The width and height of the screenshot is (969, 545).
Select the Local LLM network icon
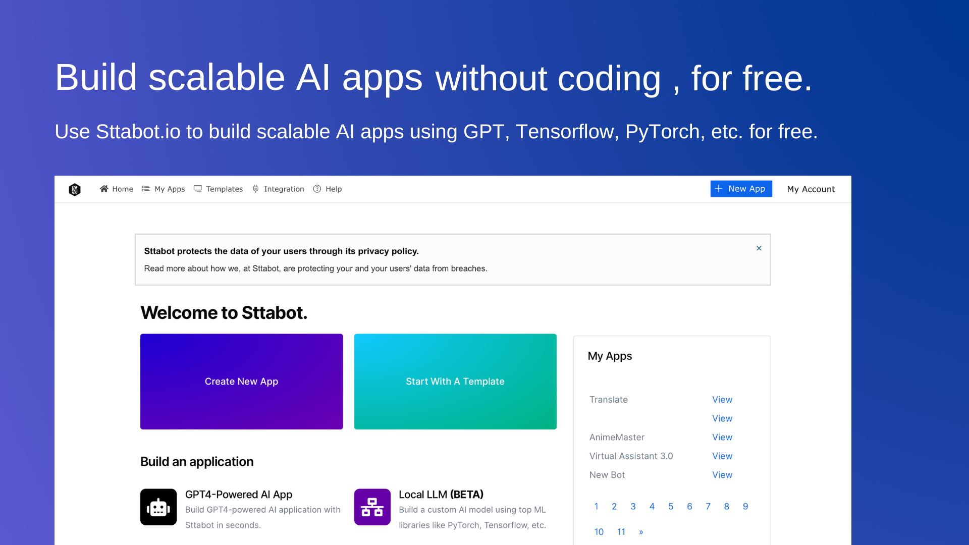372,507
